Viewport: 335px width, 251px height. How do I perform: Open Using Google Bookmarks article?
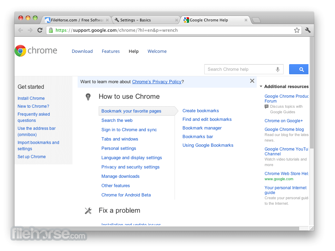208,145
